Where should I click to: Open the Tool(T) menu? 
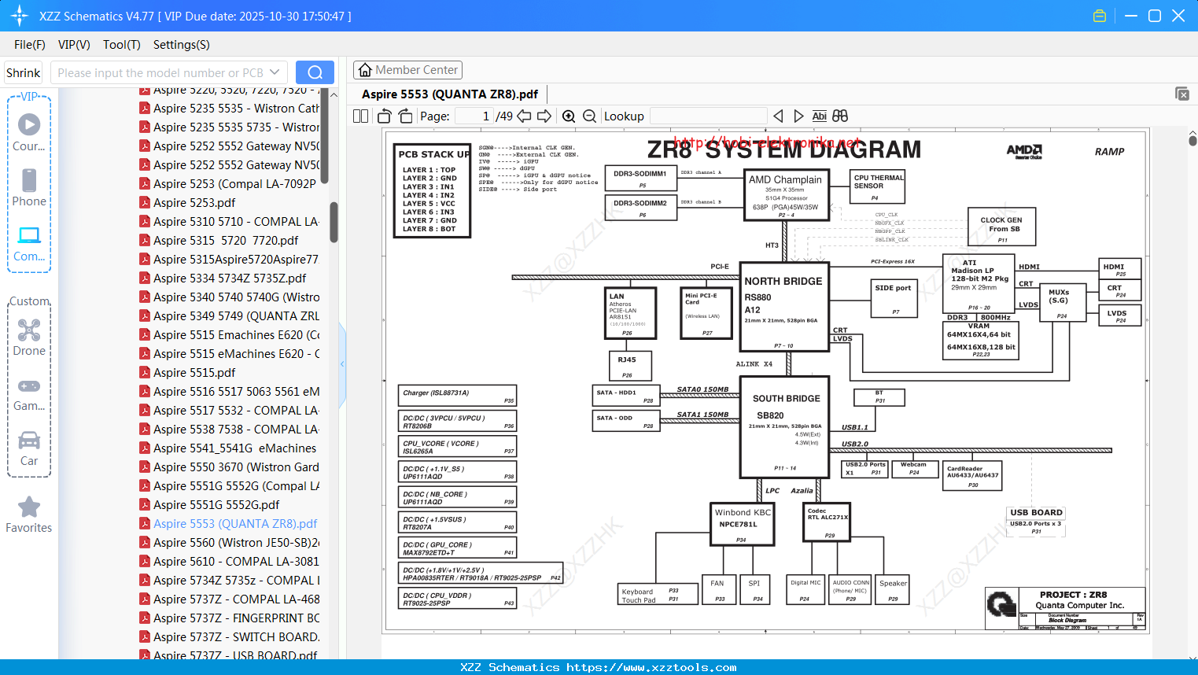click(122, 45)
